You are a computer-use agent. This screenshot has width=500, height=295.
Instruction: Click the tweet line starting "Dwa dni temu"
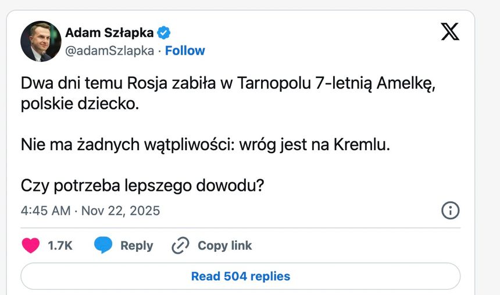pos(228,83)
